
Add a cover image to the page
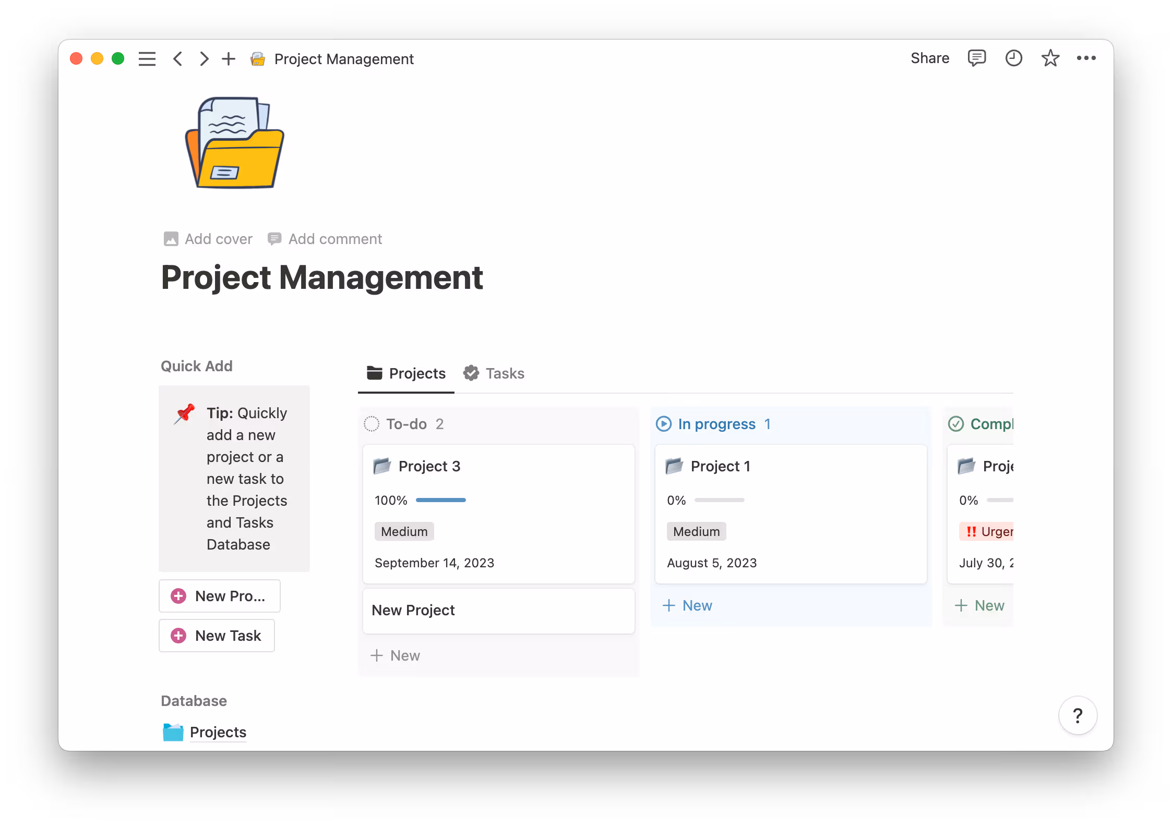(x=207, y=239)
